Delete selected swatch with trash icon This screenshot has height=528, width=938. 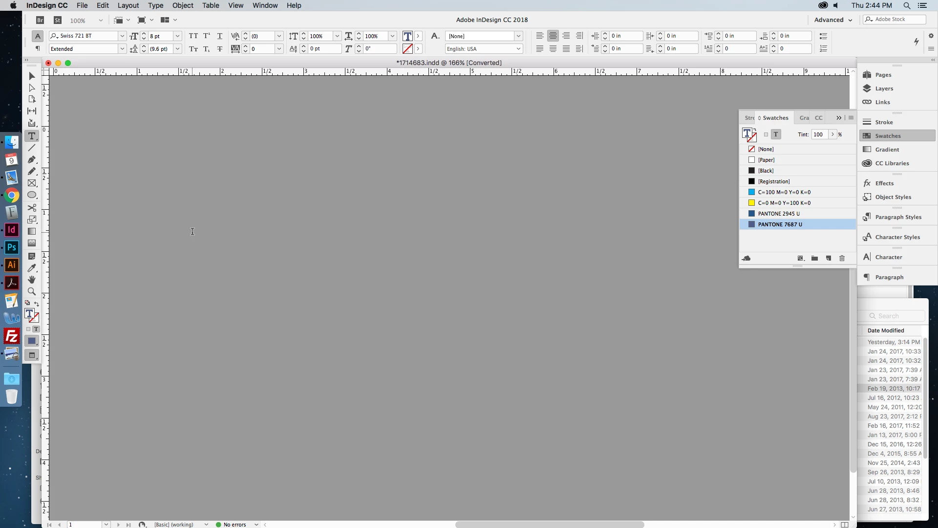(x=842, y=258)
